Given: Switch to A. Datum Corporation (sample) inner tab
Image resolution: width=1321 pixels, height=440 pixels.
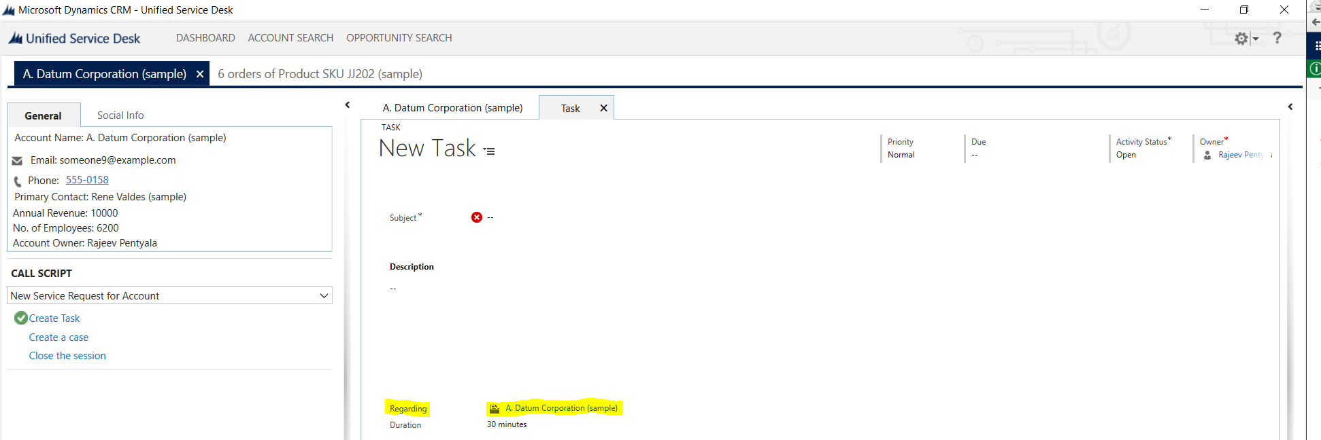Looking at the screenshot, I should [x=453, y=108].
